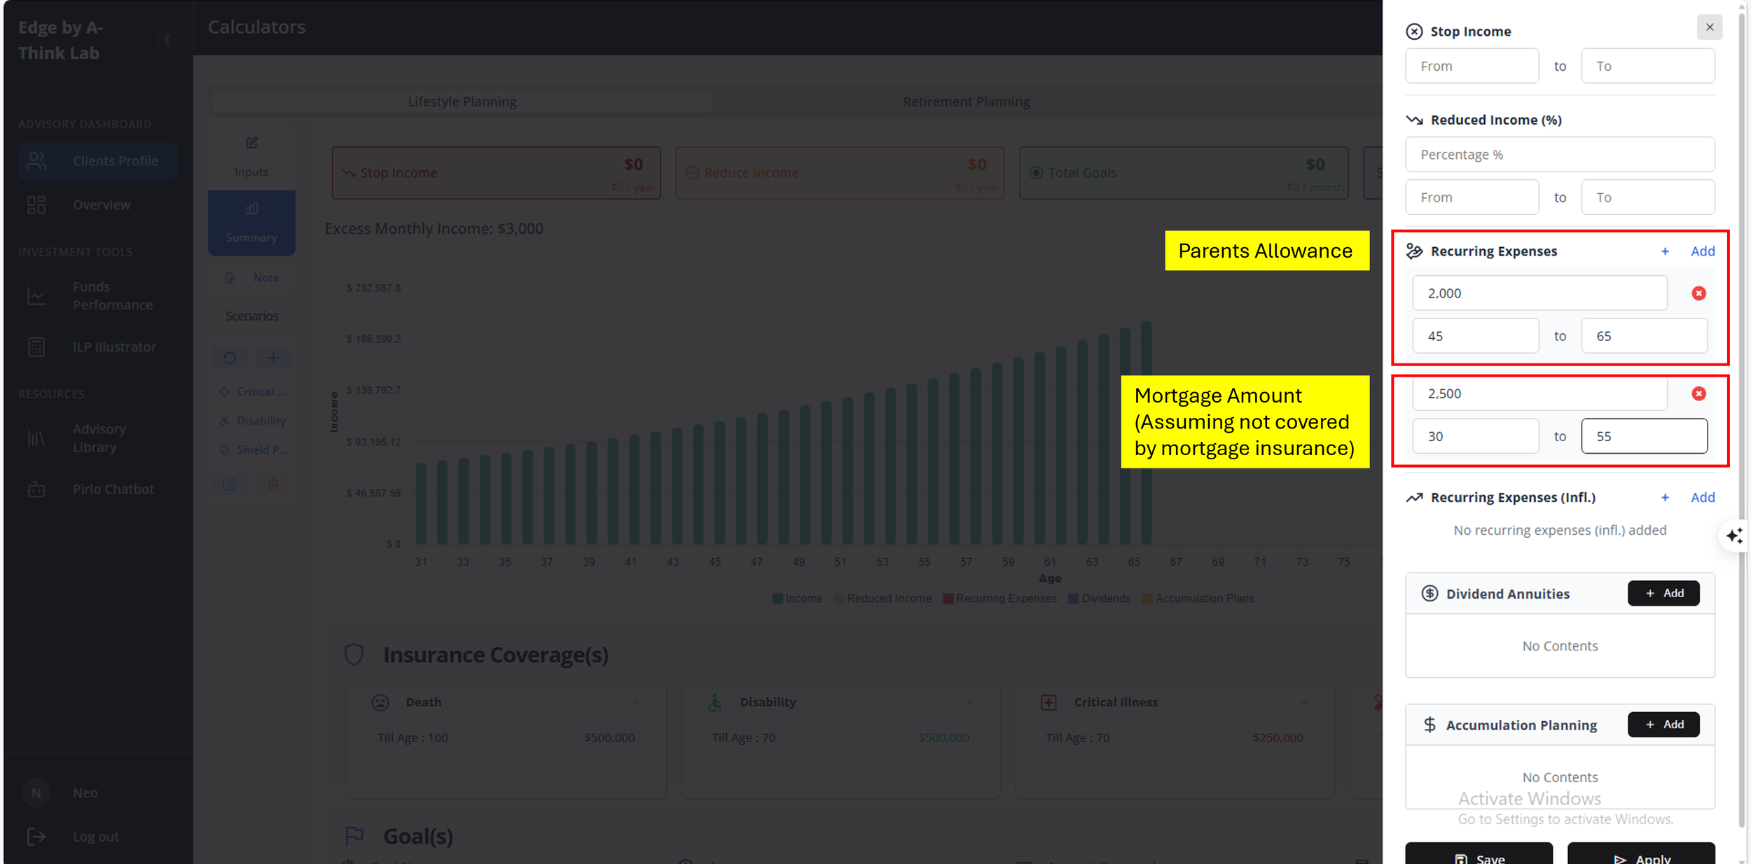Screen dimensions: 1751x864
Task: Click the Insurance Coverage shield icon
Action: (354, 655)
